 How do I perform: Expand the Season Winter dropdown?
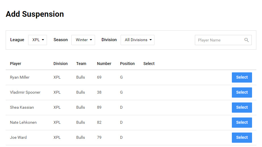click(83, 40)
